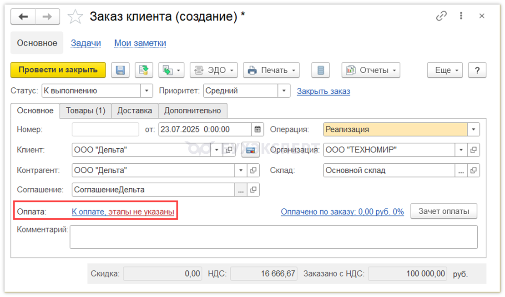
Task: Click into the Комментарий text field
Action: [x=273, y=237]
